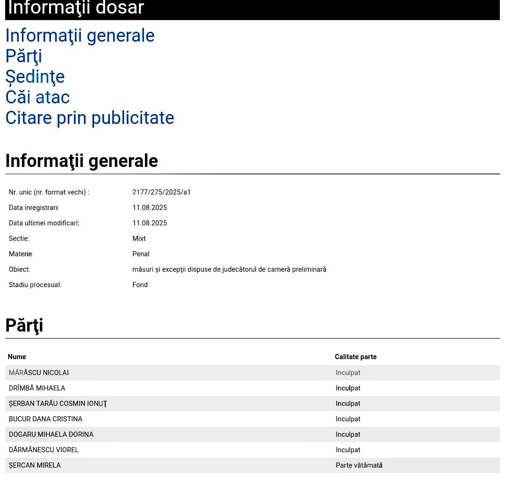This screenshot has width=505, height=484.
Task: Select the BUCUR DANA CRISTINA row
Action: tap(45, 419)
